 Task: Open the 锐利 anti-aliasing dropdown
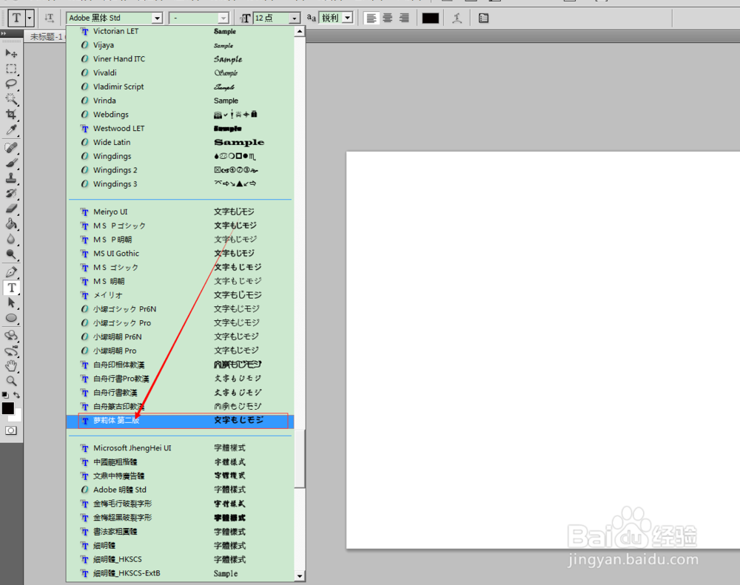[x=348, y=18]
